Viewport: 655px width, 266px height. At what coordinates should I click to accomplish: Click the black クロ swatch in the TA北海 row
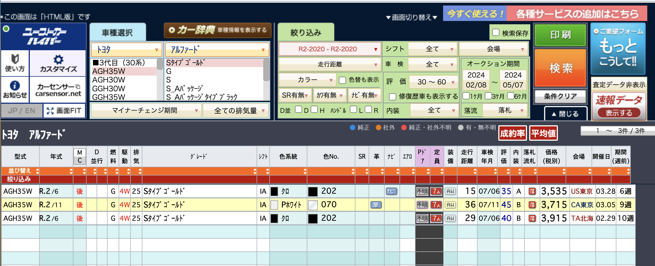coord(274,219)
